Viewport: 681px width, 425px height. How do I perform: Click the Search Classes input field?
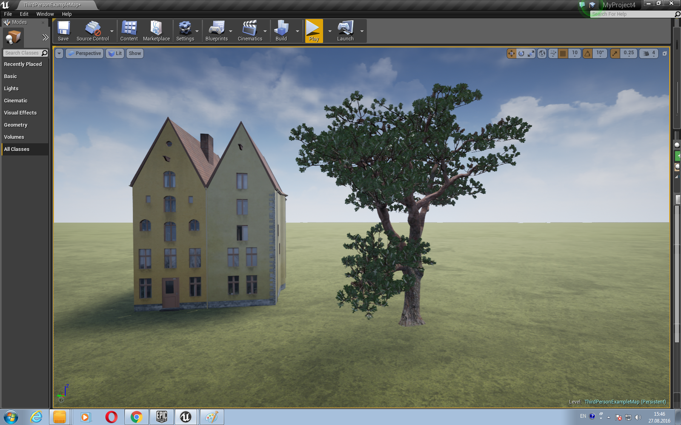[x=22, y=53]
